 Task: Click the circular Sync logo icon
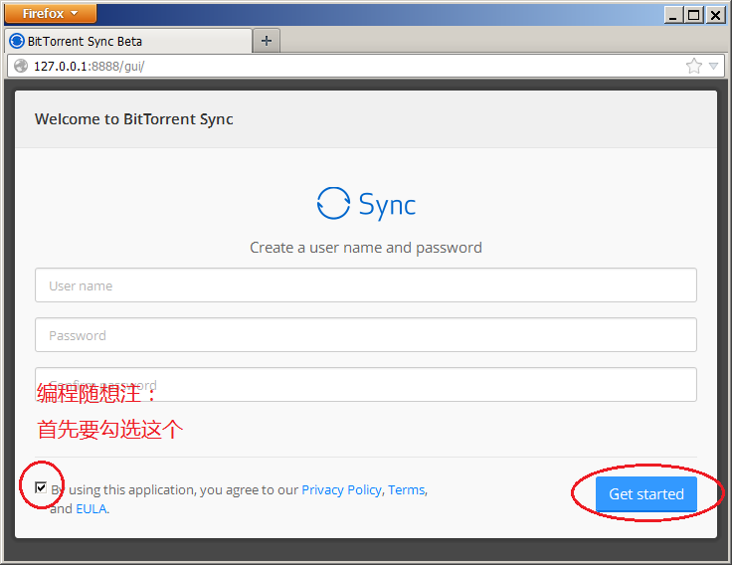[333, 203]
